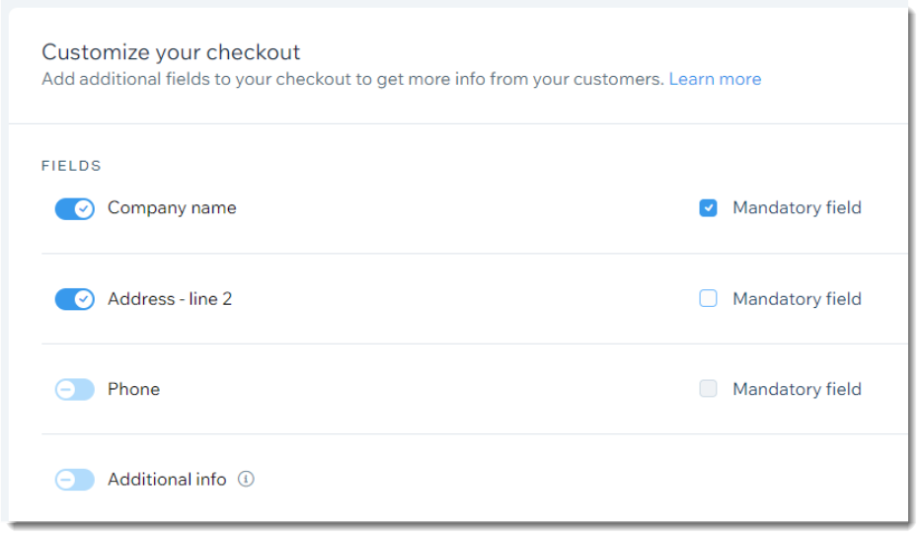Uncheck Mandatory field checkbox for Company name
This screenshot has height=538, width=923.
708,207
